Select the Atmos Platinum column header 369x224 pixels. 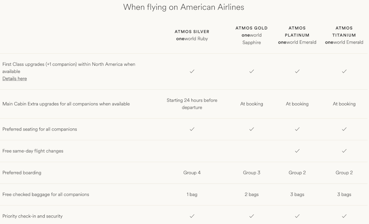[297, 35]
